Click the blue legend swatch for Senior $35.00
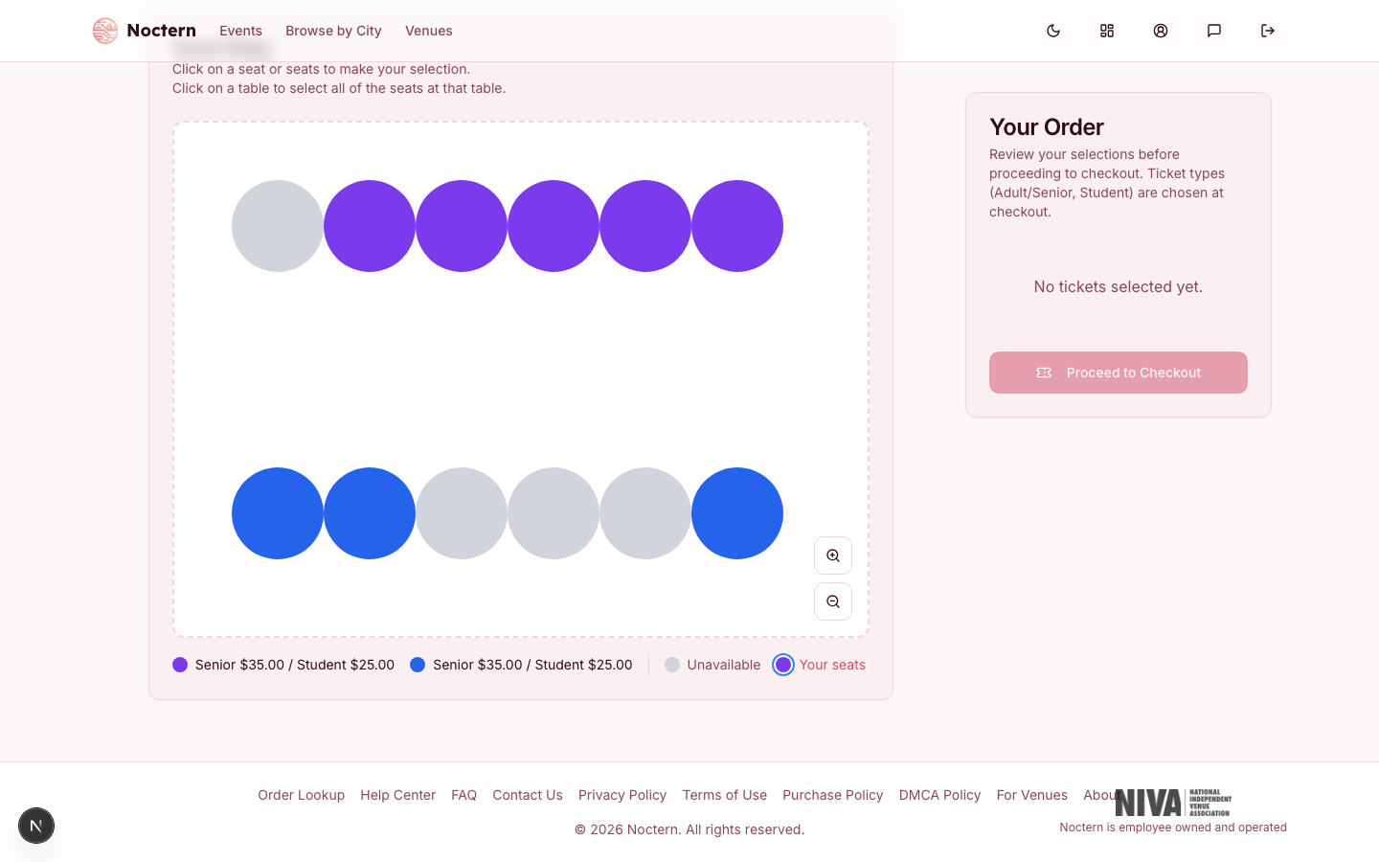 click(x=418, y=665)
